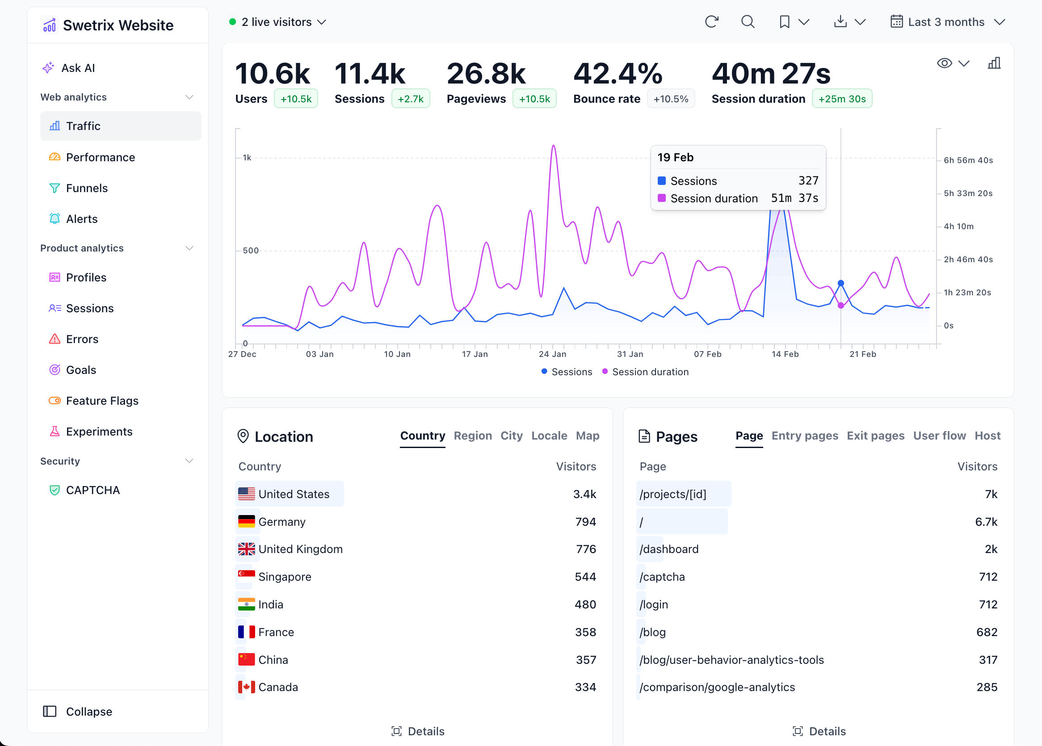The height and width of the screenshot is (746, 1042).
Task: Select the Map tab in Location
Action: coord(588,436)
